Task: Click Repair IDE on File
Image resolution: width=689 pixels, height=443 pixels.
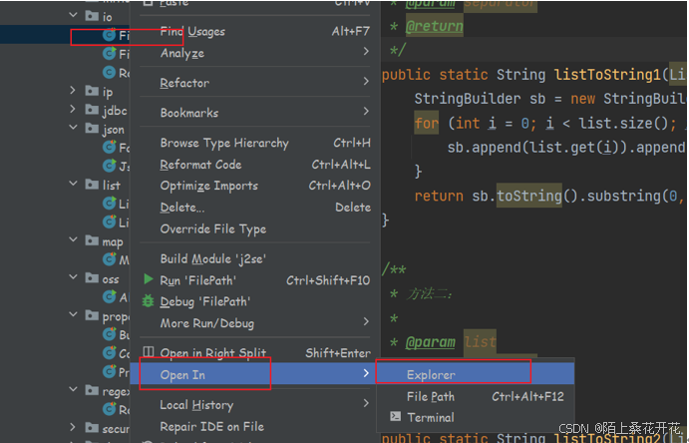Action: coord(255,426)
